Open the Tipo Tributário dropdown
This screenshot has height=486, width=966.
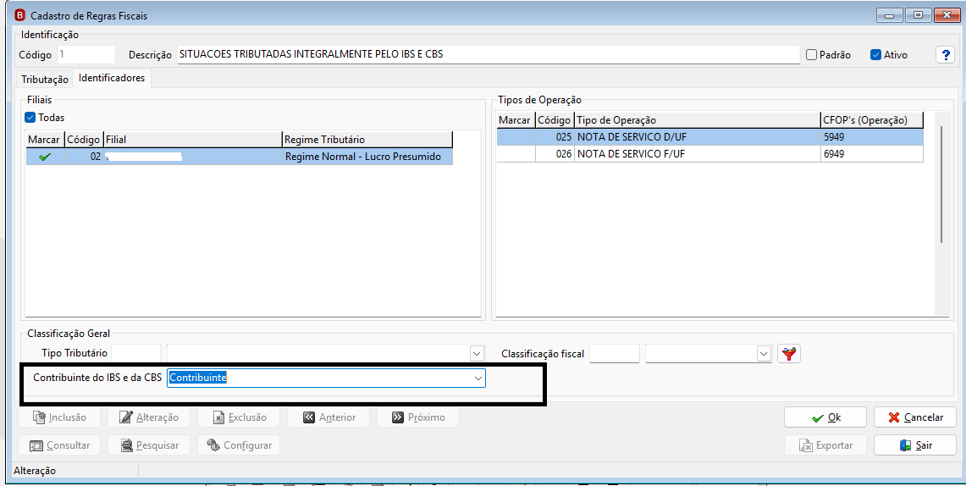[x=477, y=354]
